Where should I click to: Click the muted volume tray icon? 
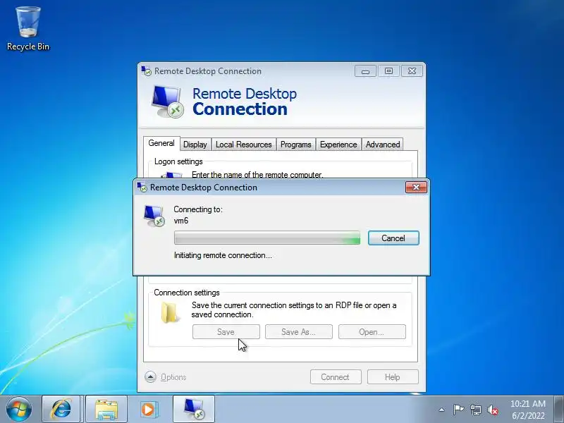pos(493,410)
